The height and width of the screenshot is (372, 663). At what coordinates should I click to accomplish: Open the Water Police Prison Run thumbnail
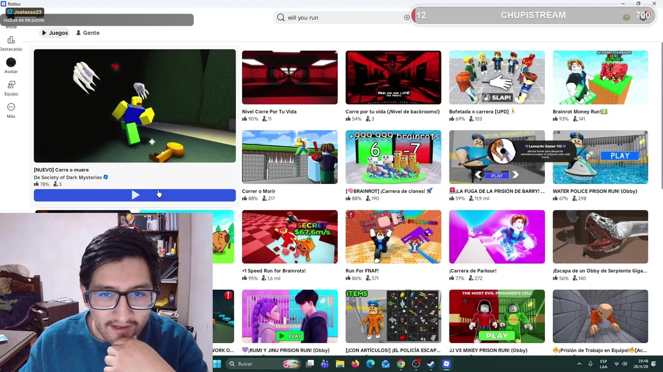[x=600, y=157]
